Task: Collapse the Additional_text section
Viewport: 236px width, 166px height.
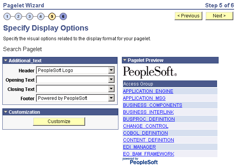Action: (6, 60)
